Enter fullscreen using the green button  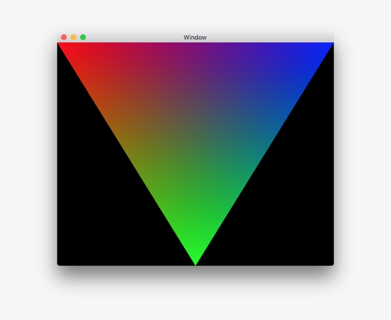point(84,36)
